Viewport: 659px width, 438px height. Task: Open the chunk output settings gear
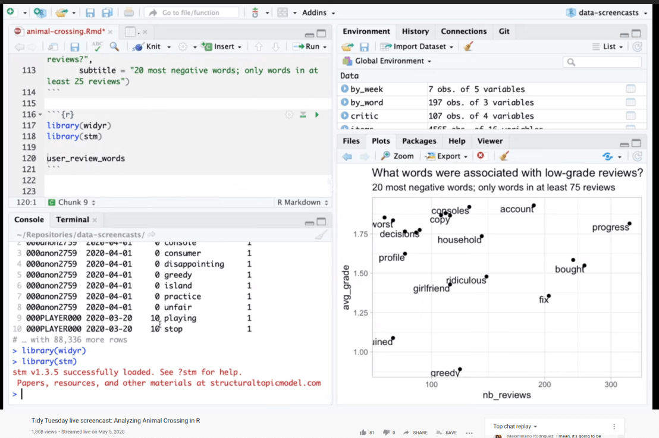[289, 114]
